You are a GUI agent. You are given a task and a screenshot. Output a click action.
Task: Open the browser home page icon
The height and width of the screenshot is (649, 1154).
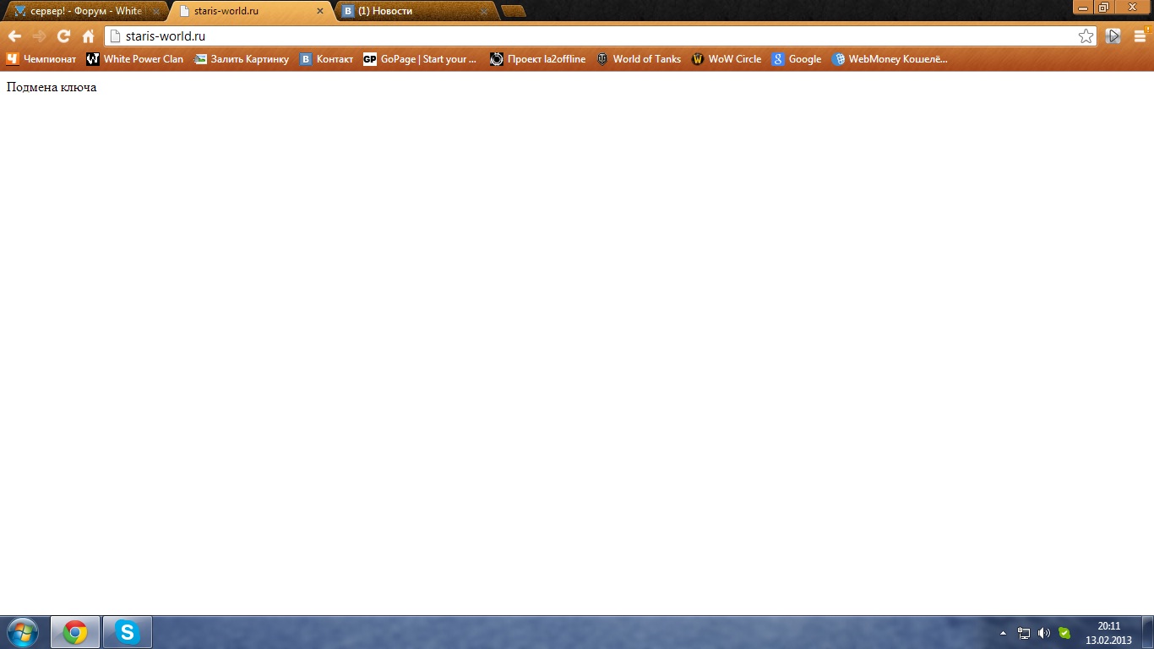[x=88, y=36]
